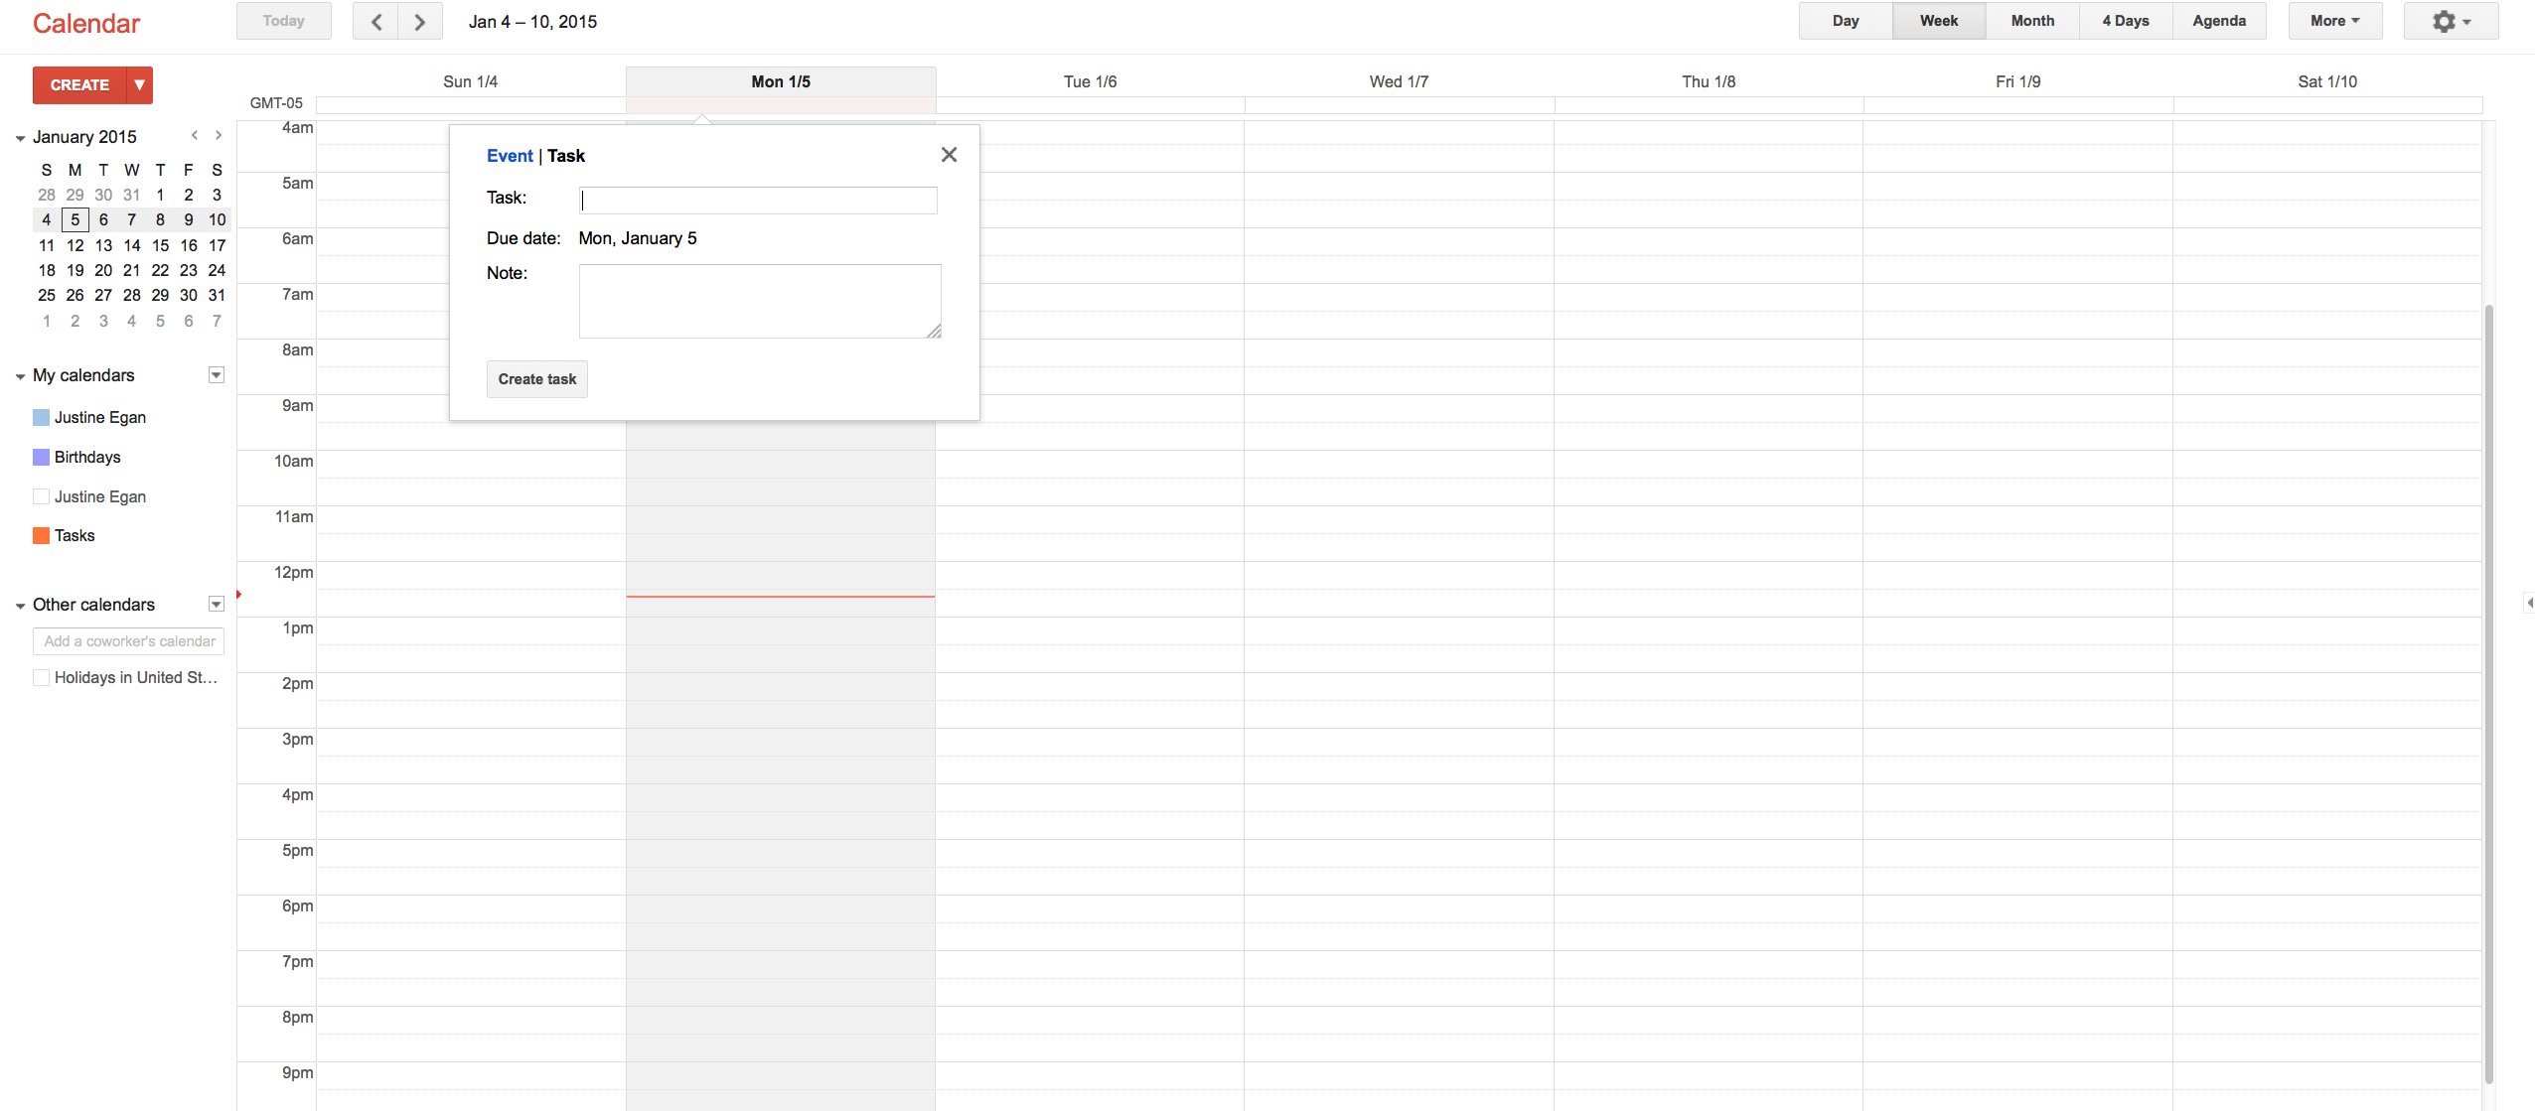Image resolution: width=2535 pixels, height=1111 pixels.
Task: Go to the previous week arrow
Action: coord(375,22)
